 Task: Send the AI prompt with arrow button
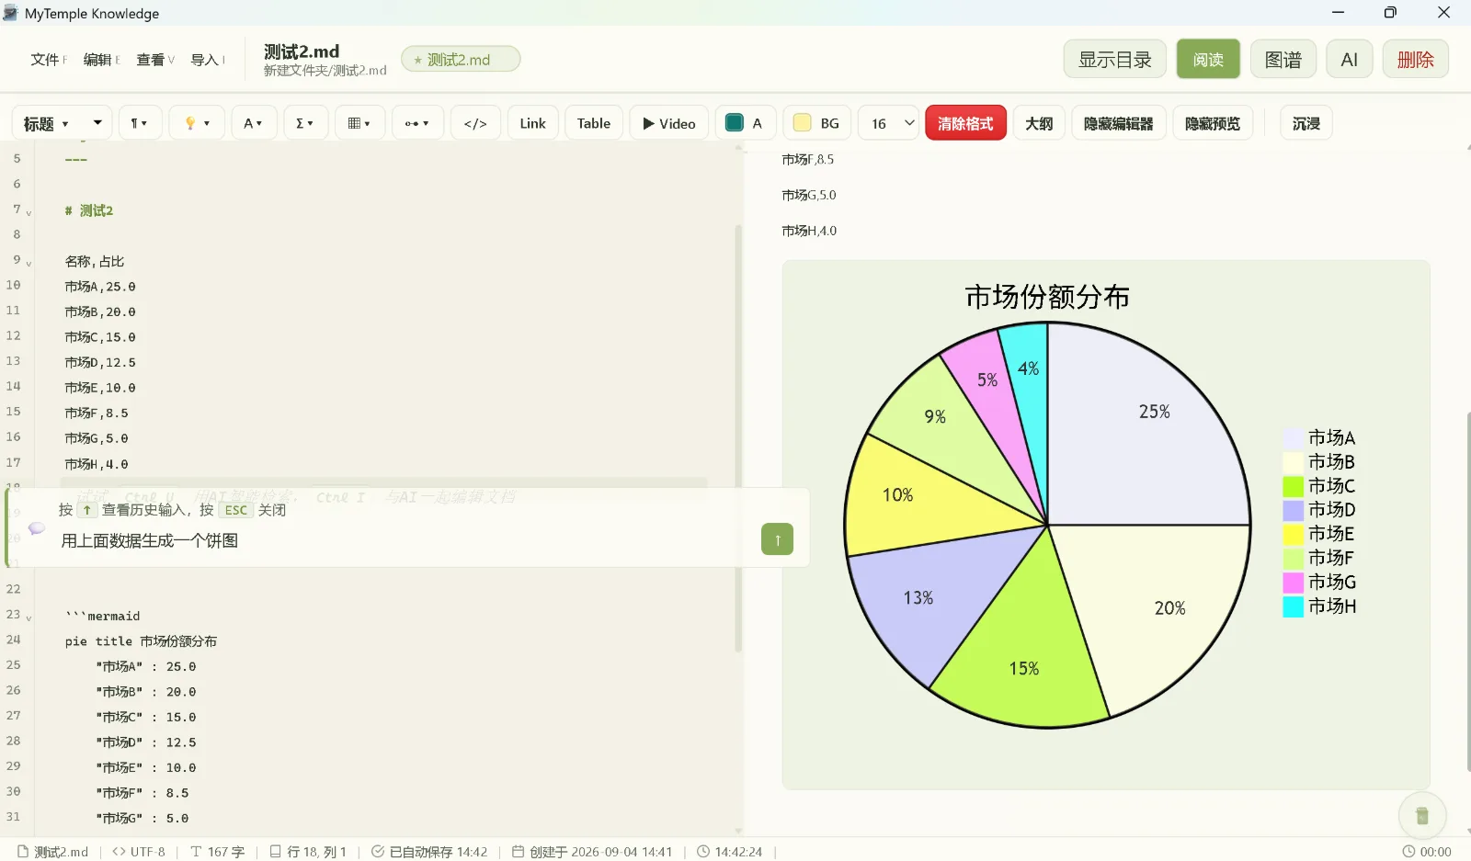[777, 539]
